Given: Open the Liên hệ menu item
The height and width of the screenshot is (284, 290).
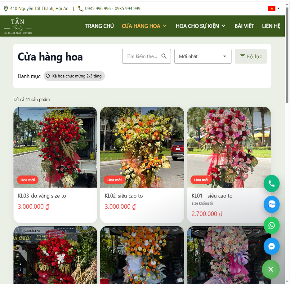Looking at the screenshot, I should tap(271, 26).
